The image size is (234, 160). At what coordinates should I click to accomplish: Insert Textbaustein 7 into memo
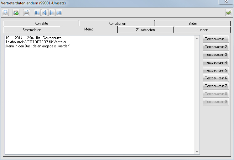pyautogui.click(x=216, y=86)
